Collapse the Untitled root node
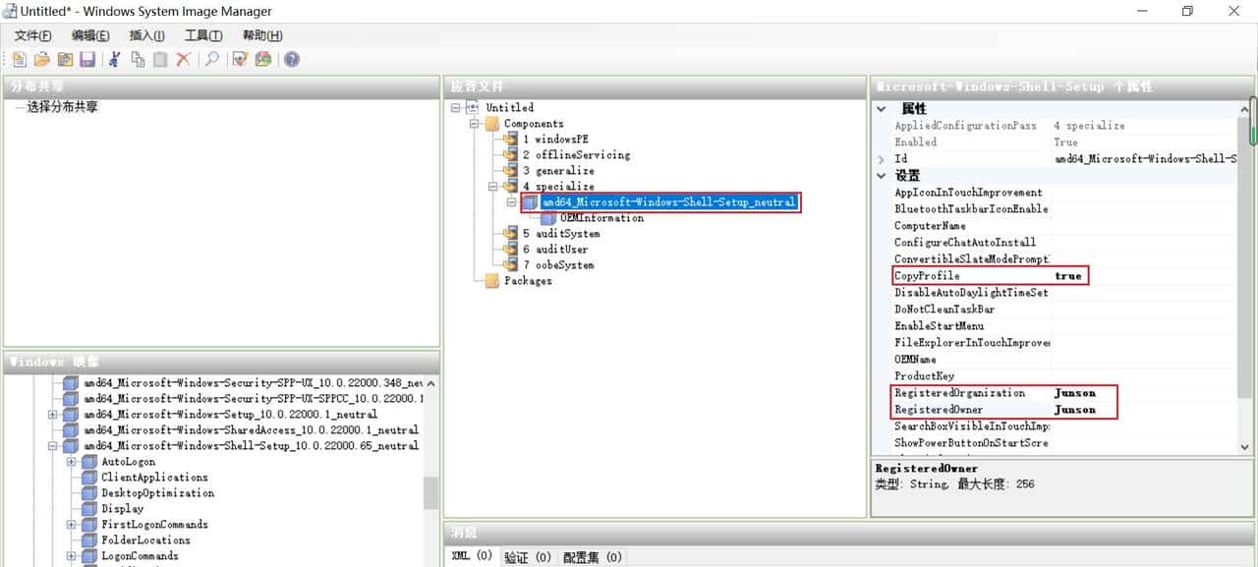This screenshot has height=567, width=1258. coord(456,108)
